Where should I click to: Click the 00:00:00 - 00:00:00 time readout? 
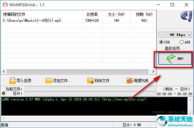(x=174, y=94)
